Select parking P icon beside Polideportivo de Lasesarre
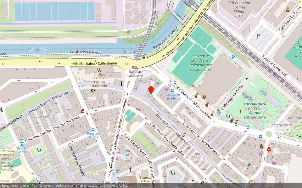Viewport: 302px width, 188px height. click(233, 57)
